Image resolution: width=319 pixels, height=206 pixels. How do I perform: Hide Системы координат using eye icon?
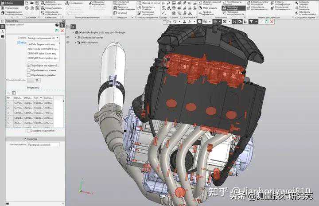click(x=68, y=38)
